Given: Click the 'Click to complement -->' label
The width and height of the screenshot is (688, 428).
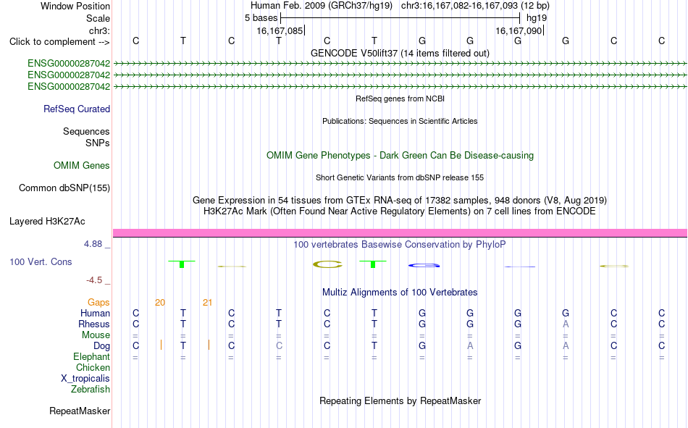Looking at the screenshot, I should click(x=59, y=42).
